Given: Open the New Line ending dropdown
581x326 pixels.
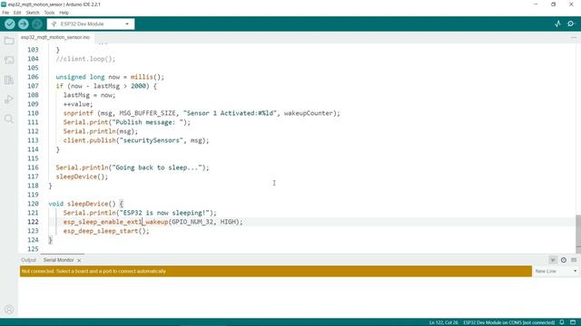Looking at the screenshot, I should click(x=556, y=271).
